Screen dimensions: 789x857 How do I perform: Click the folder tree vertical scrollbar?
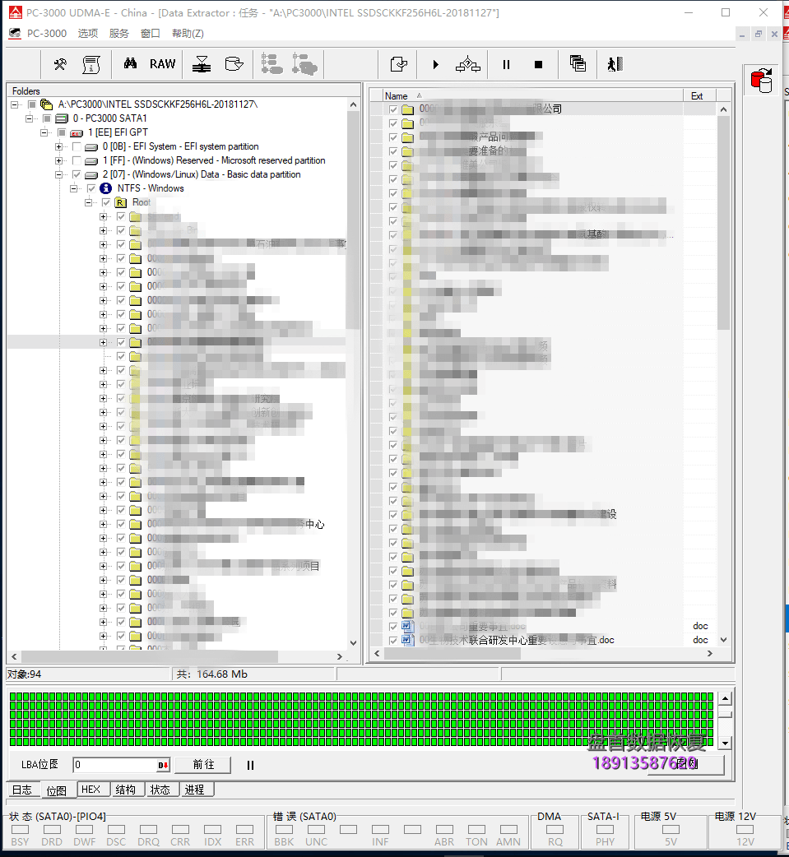(353, 373)
